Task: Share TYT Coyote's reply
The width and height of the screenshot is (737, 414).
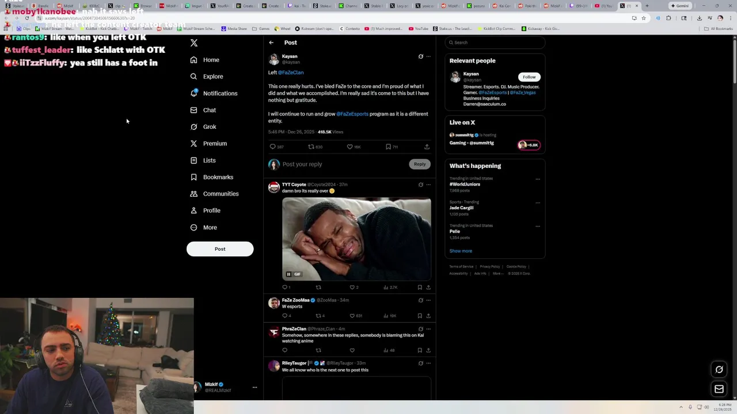Action: 428,287
